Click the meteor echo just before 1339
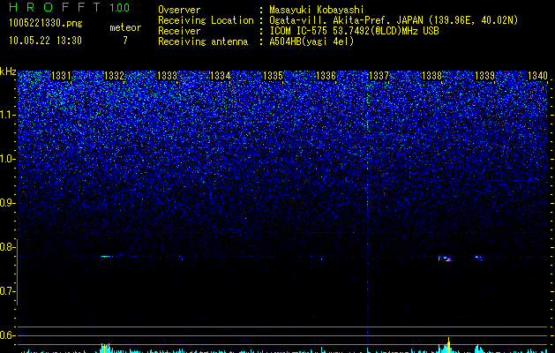Screen dimensions: 555x353 (479, 258)
